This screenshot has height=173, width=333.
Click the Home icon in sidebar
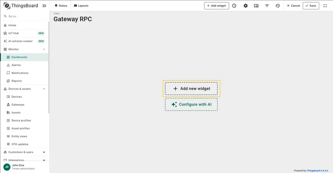(x=5, y=25)
